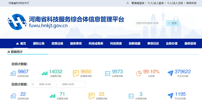Screen dimensions: 202x105
Task: Focus the 搜索政策/服务/资源 search box
Action: tap(150, 23)
